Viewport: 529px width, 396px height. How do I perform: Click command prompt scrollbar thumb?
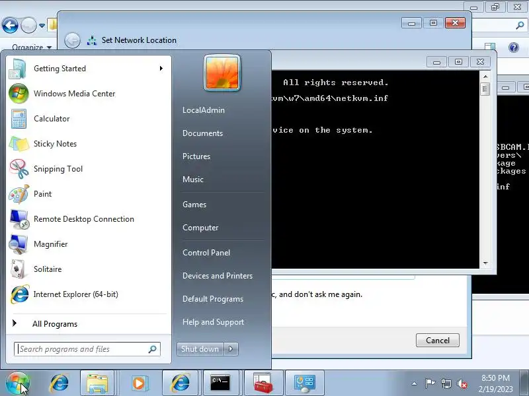485,89
